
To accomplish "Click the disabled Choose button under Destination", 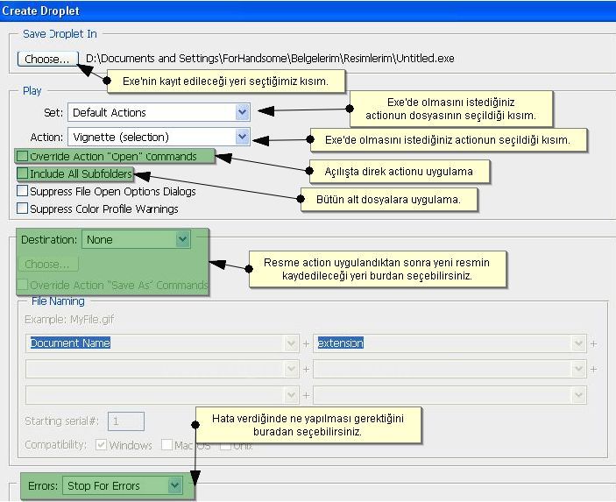I will pyautogui.click(x=47, y=264).
